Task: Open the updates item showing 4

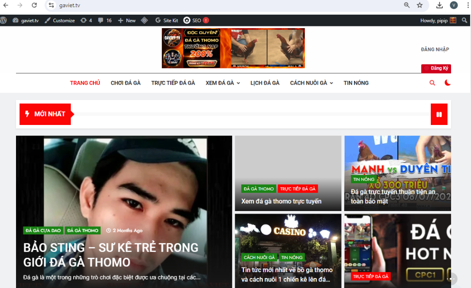Action: click(86, 20)
